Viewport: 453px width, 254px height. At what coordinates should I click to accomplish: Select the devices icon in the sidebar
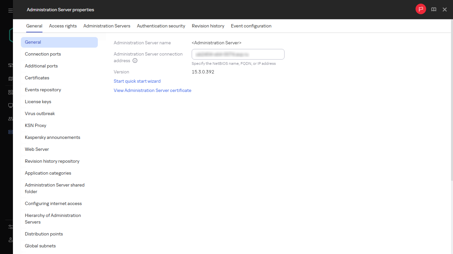(x=10, y=105)
